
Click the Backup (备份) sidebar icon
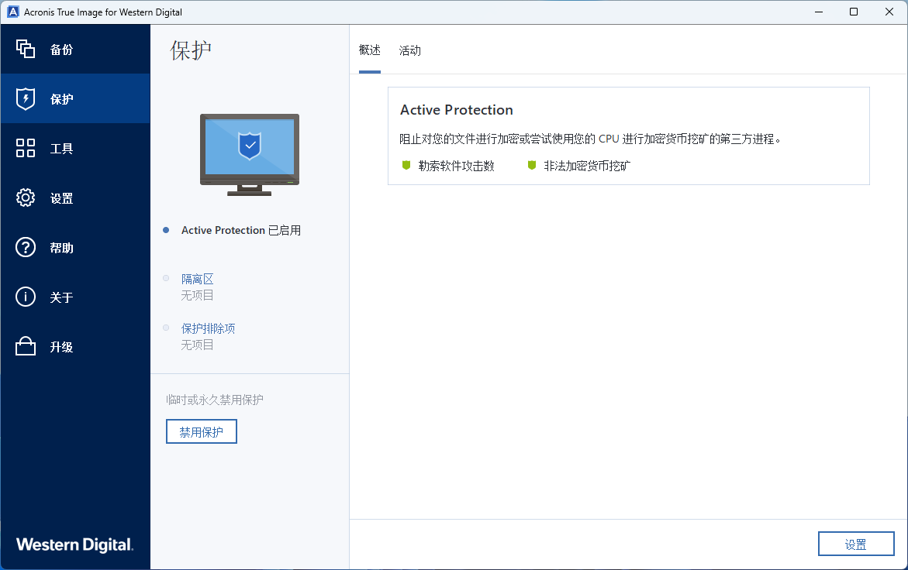pos(26,50)
